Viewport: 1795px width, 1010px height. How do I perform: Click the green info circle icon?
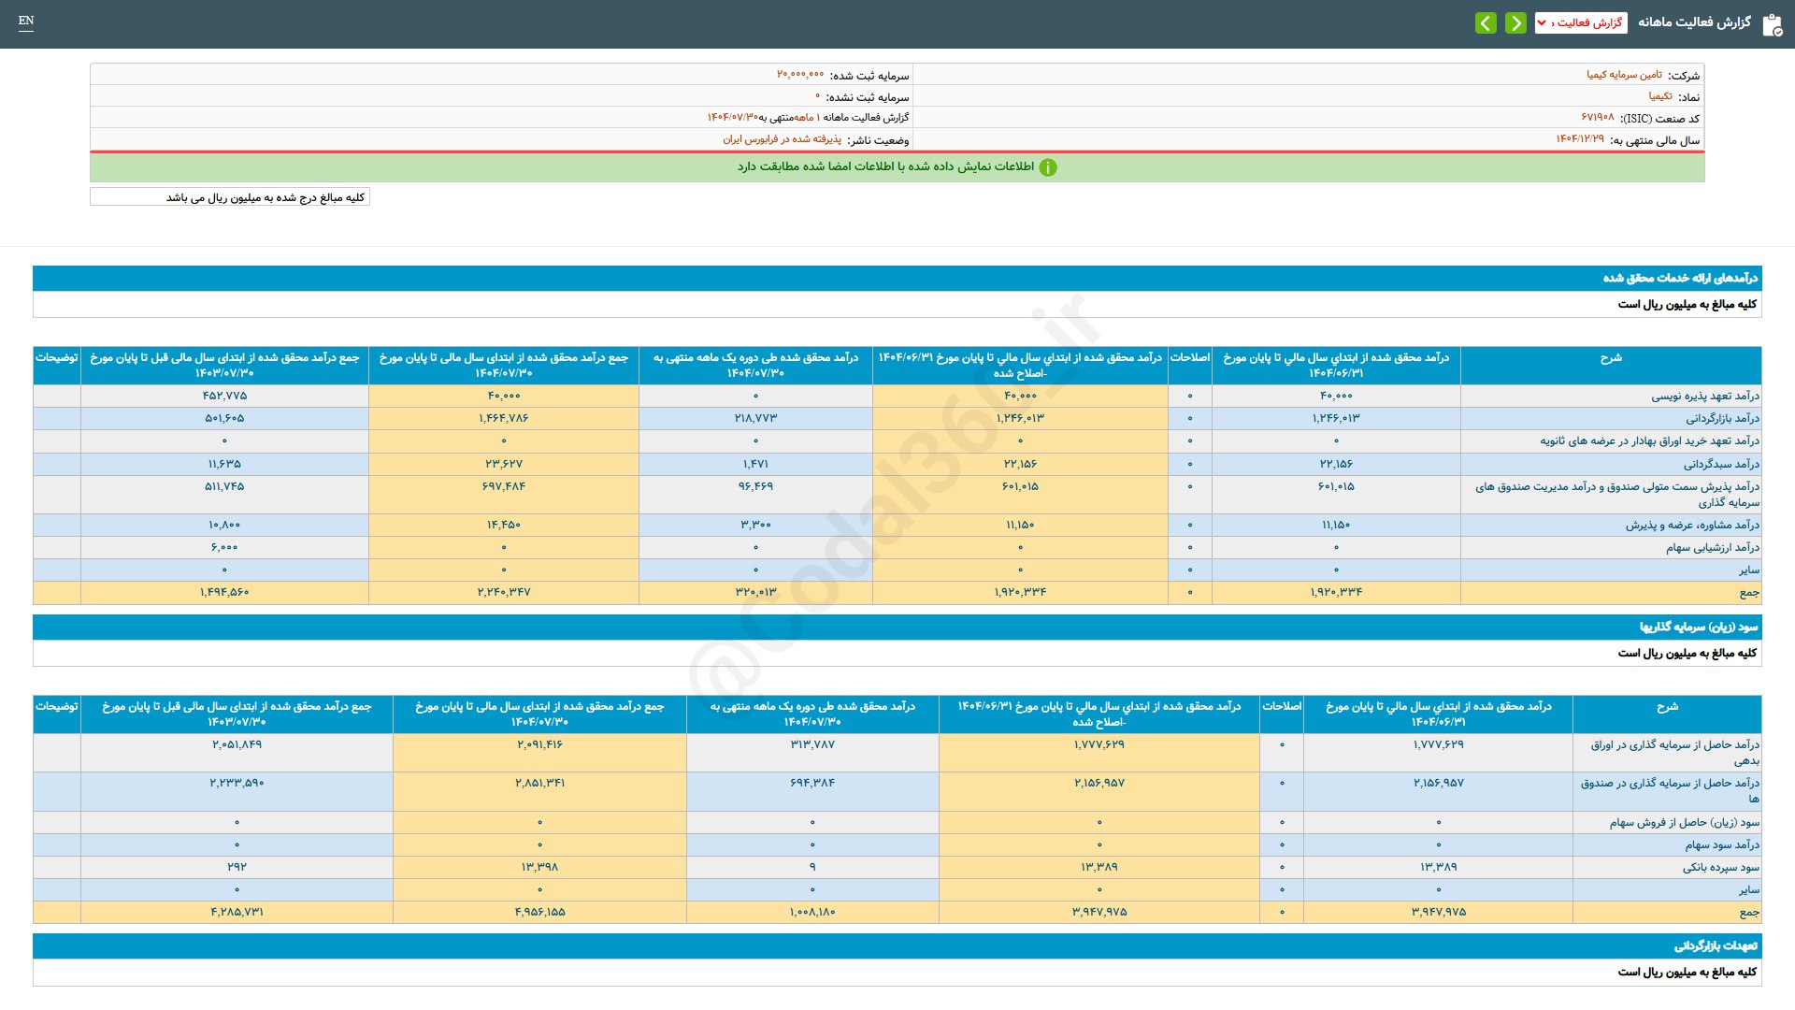1048,167
